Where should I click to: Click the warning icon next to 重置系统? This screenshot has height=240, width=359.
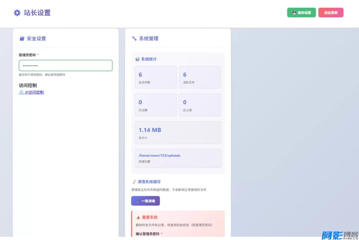tap(138, 217)
